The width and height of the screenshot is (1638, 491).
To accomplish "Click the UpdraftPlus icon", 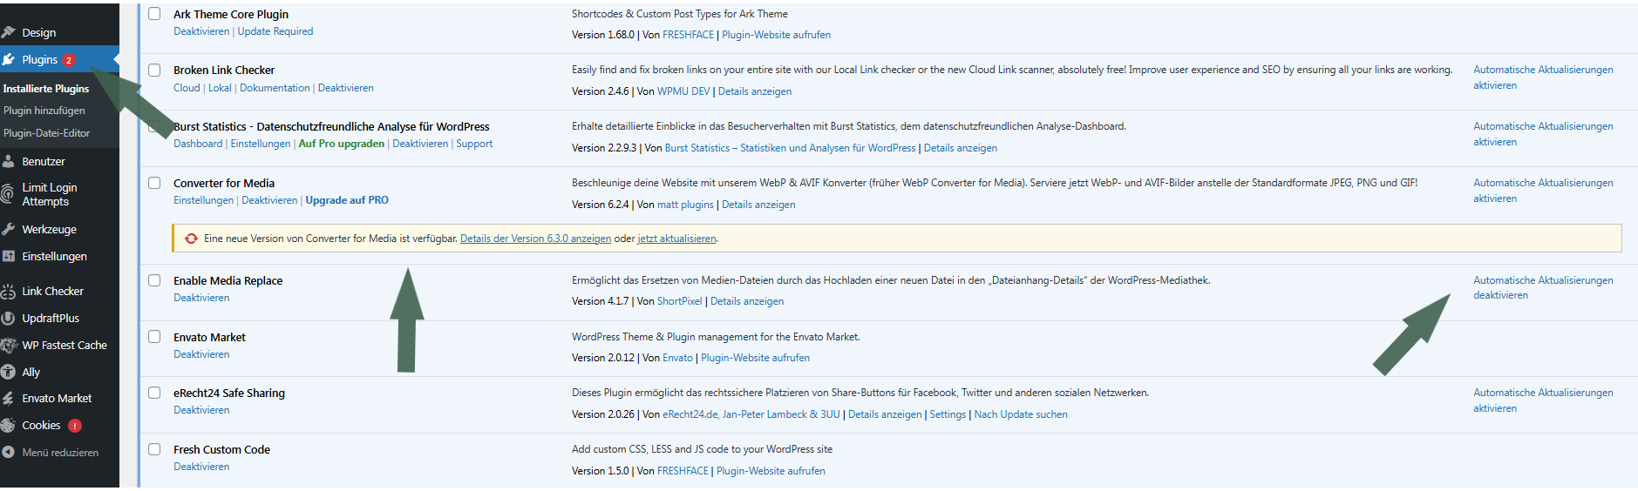I will click(x=9, y=318).
